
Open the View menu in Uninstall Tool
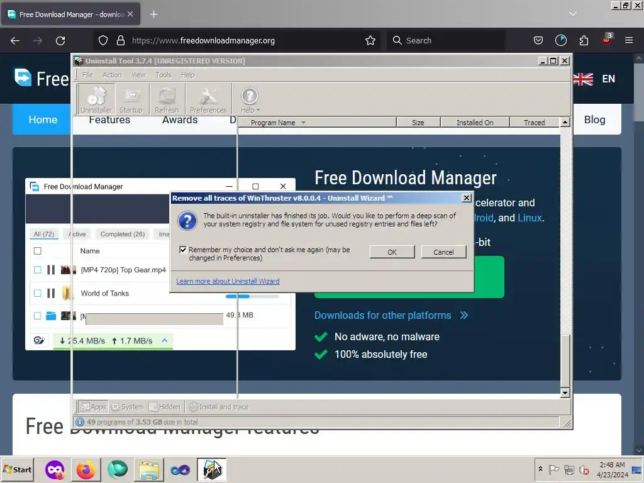coord(138,75)
